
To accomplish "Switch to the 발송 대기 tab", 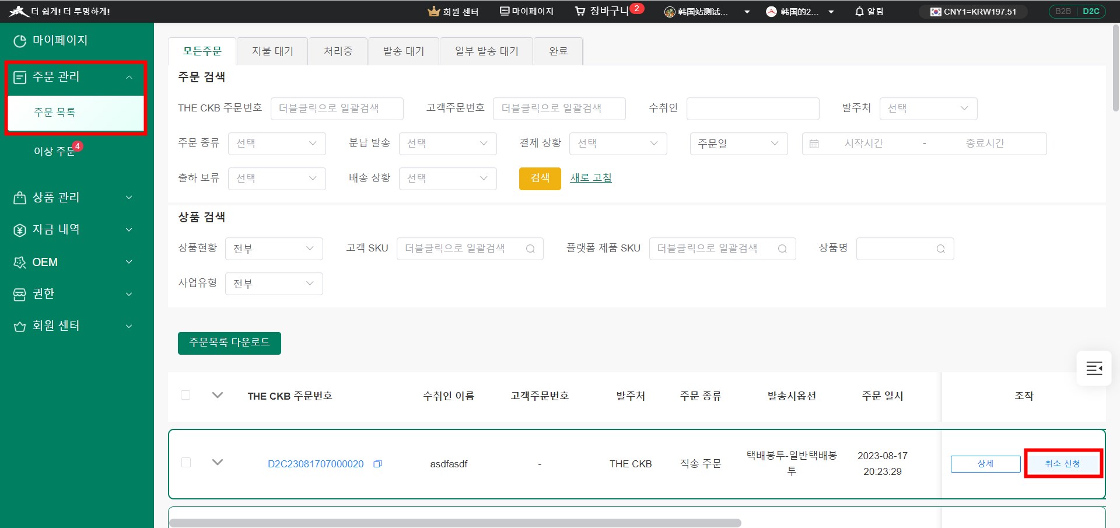I will pos(403,51).
